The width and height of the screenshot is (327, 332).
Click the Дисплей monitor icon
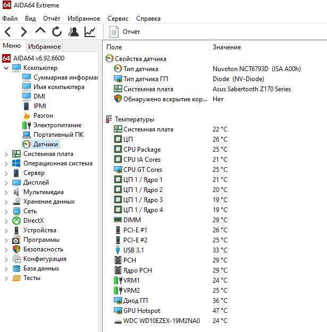click(16, 182)
